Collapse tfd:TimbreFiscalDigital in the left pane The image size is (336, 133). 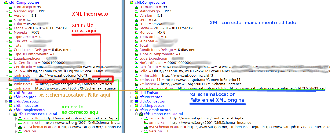(11, 114)
